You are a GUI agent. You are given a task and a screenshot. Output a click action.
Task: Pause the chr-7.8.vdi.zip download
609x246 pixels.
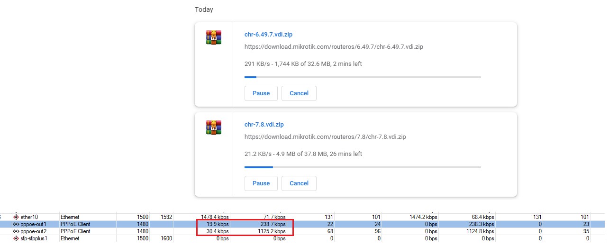(261, 183)
